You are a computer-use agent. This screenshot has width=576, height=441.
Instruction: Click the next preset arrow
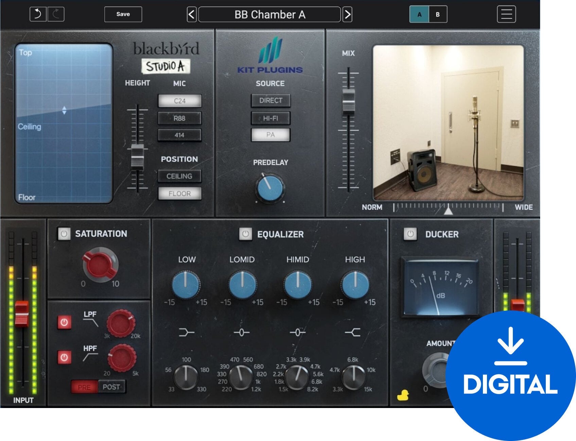(x=347, y=14)
